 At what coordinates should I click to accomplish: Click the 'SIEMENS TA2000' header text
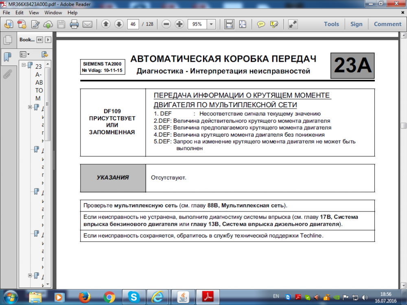[102, 64]
